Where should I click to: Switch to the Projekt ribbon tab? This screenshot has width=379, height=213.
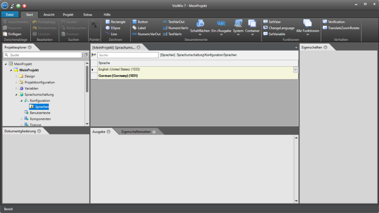[x=68, y=15]
